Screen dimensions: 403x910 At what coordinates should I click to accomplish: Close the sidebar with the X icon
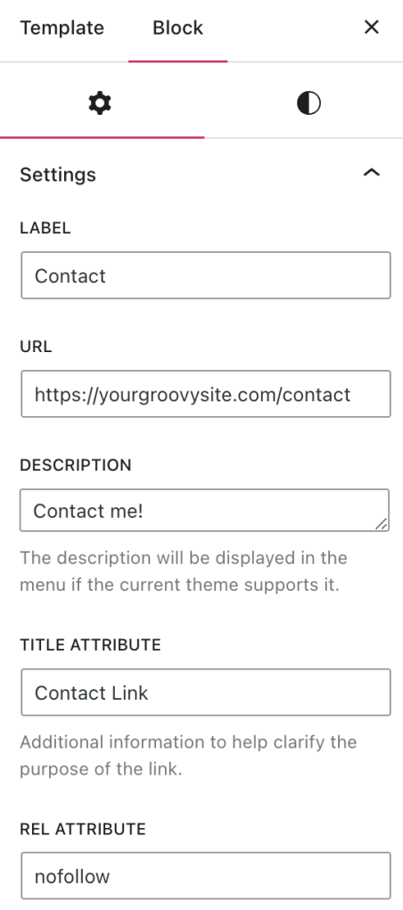tap(371, 28)
